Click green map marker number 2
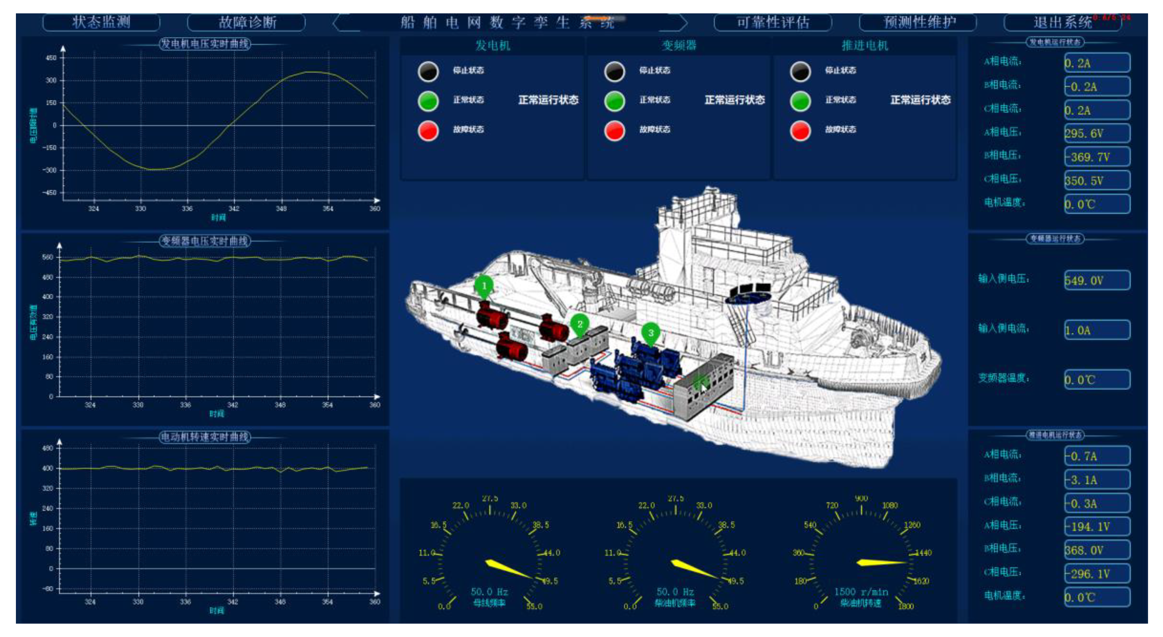Viewport: 1163px width, 637px height. coord(579,324)
